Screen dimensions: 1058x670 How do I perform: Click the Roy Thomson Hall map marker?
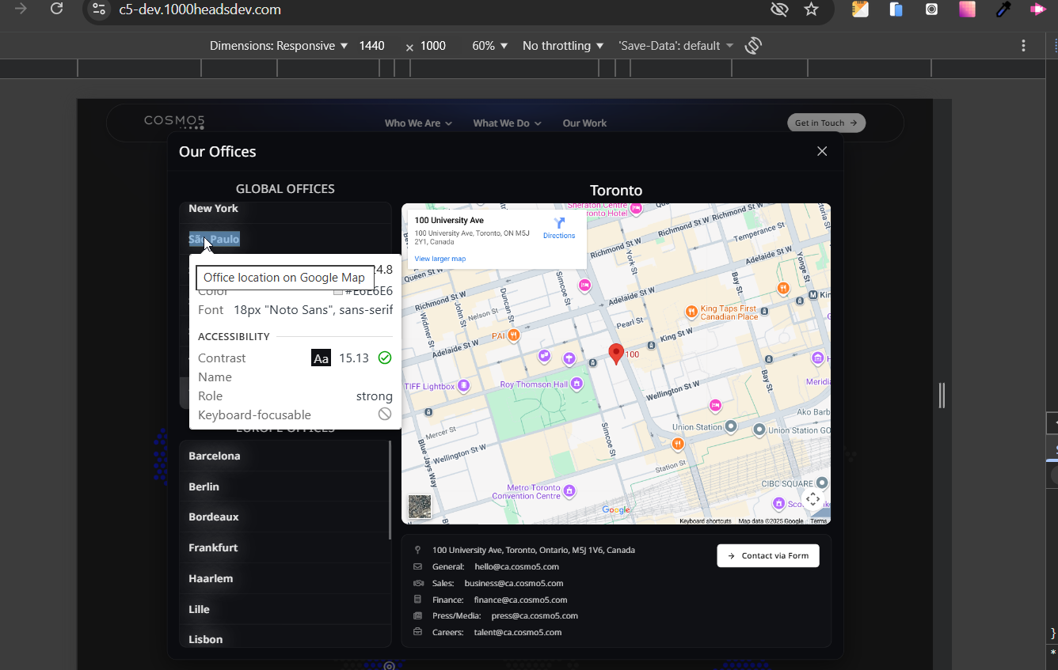577,384
